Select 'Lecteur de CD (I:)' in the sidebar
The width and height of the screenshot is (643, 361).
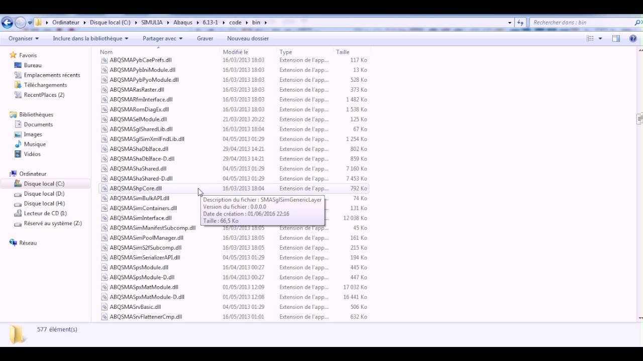(x=45, y=214)
